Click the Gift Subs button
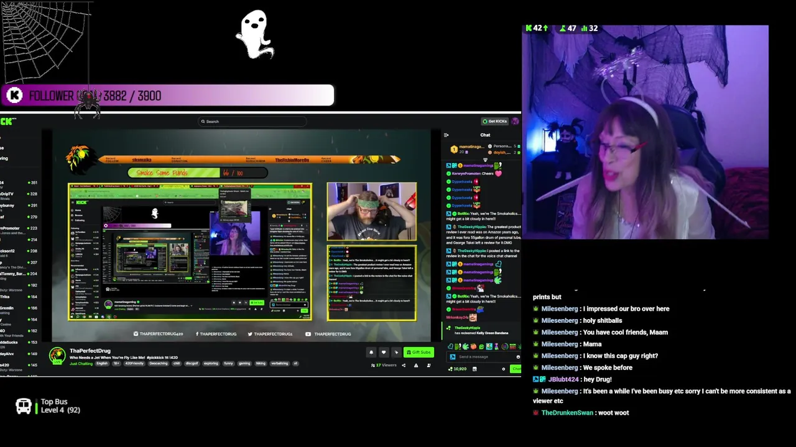Screen dimensions: 796x447 419,352
